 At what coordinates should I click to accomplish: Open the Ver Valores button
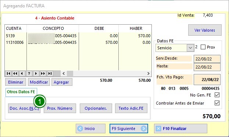205,30
